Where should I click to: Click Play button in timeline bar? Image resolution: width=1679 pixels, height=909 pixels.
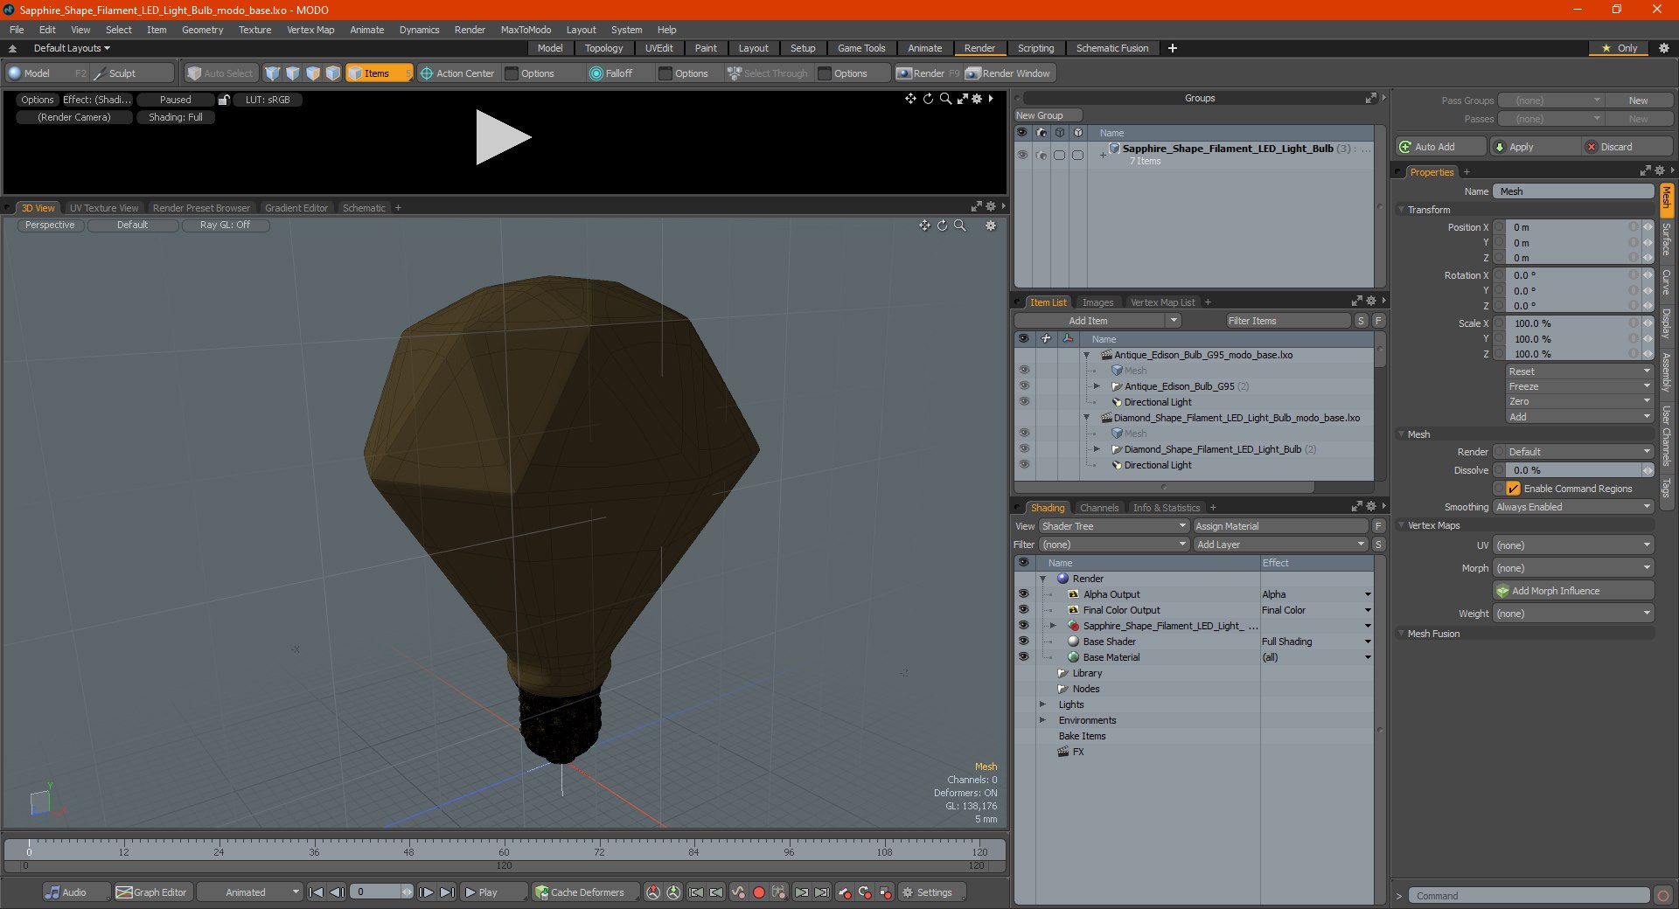pyautogui.click(x=492, y=892)
